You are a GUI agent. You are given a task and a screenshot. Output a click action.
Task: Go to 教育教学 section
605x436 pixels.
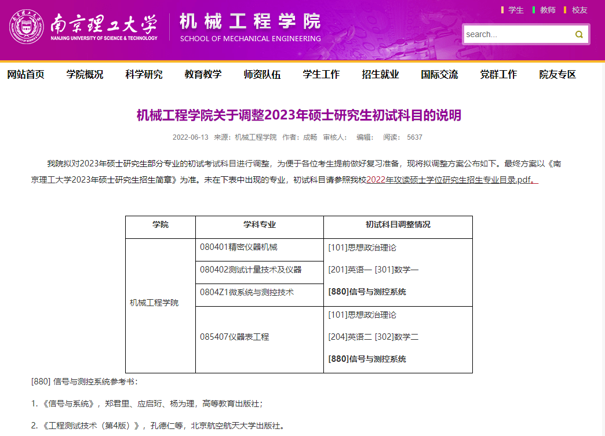point(203,74)
